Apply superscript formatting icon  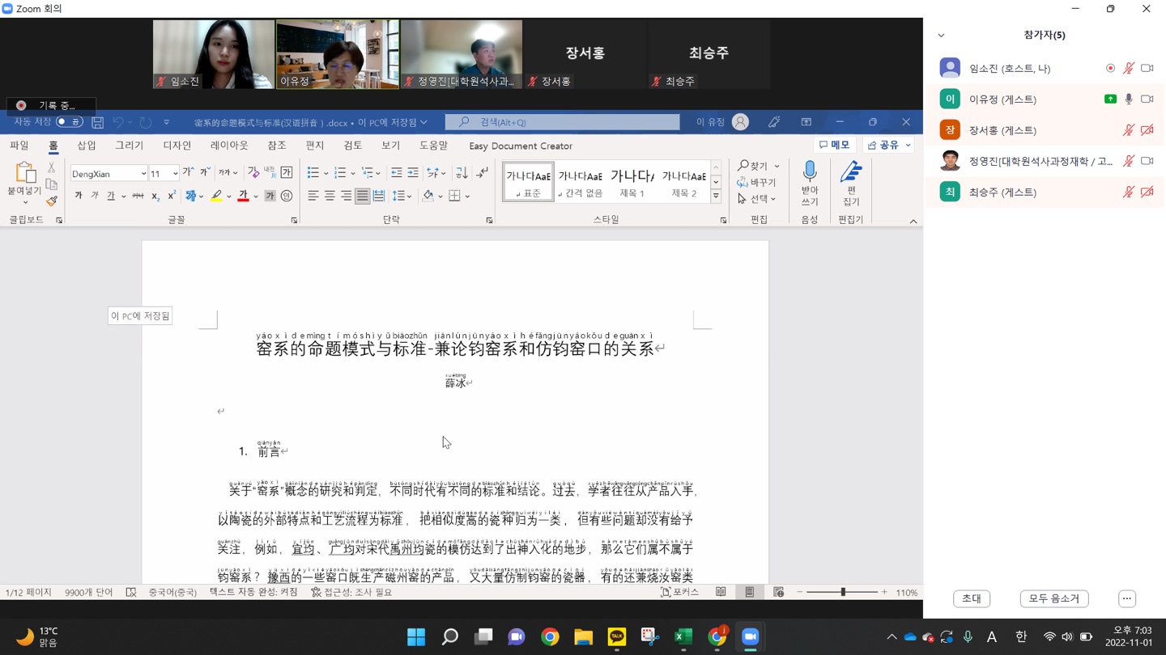[x=172, y=196]
